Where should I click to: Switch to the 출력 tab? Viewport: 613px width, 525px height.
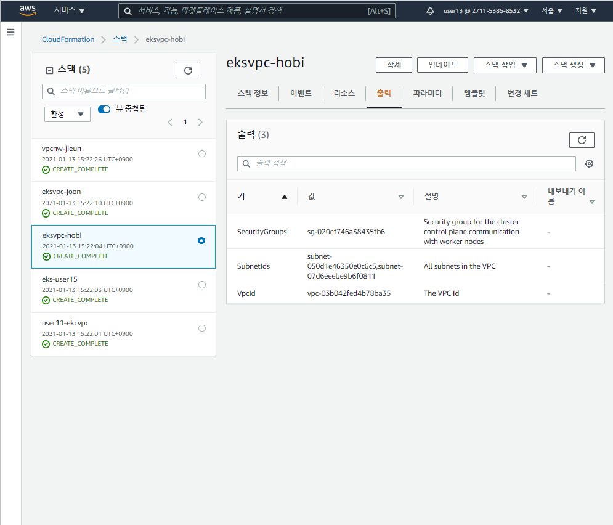384,93
